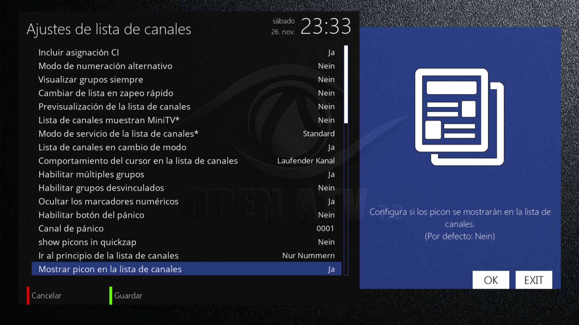Change Ir al principio Nur Nummern value

tap(308, 255)
